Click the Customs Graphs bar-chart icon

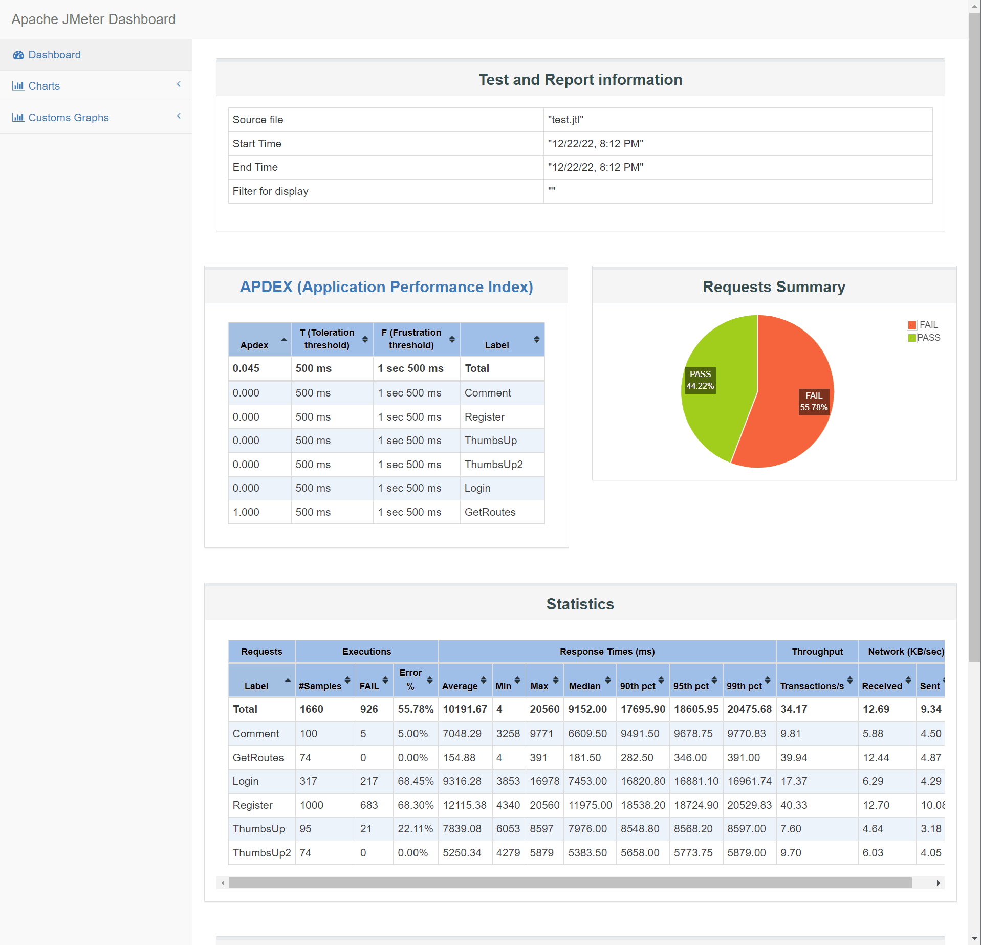[x=18, y=118]
